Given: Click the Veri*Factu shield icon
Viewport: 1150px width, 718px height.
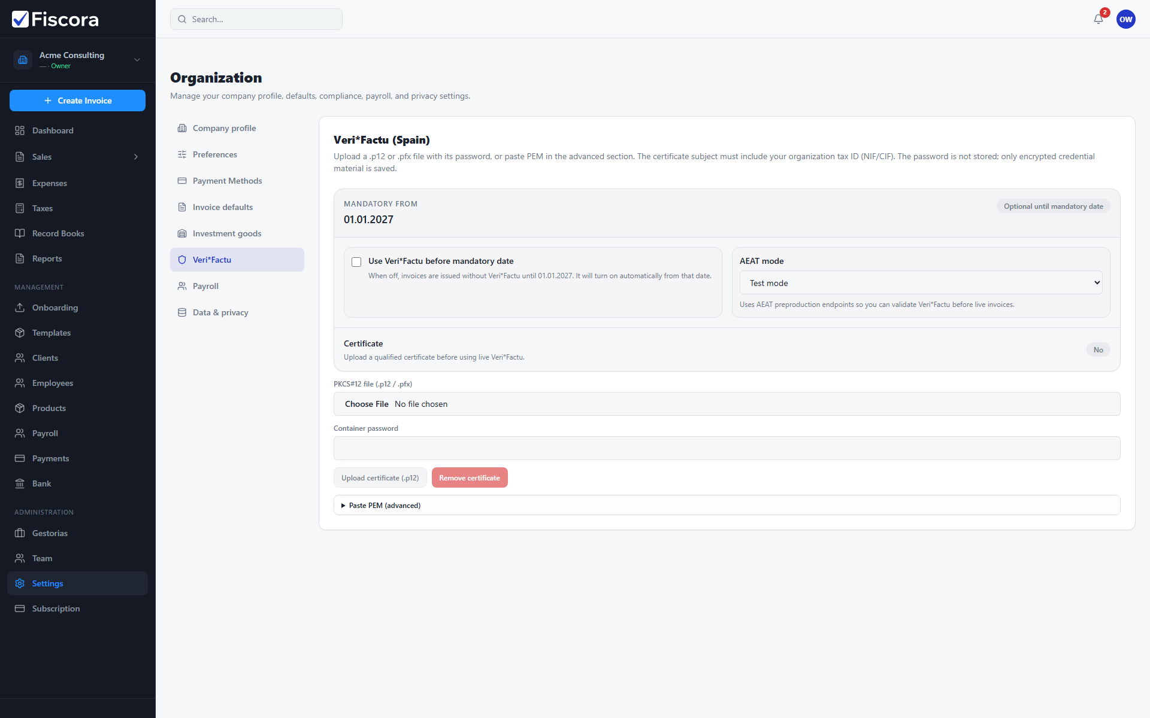Looking at the screenshot, I should (182, 260).
